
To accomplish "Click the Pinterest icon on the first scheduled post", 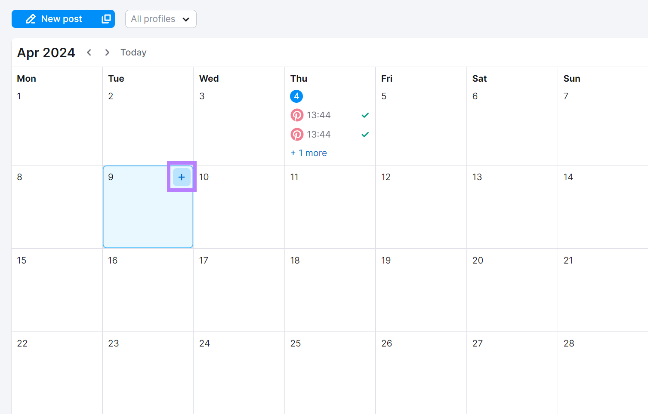I will click(x=297, y=115).
